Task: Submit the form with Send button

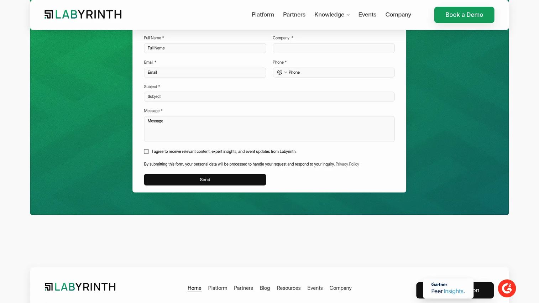Action: coord(205,180)
